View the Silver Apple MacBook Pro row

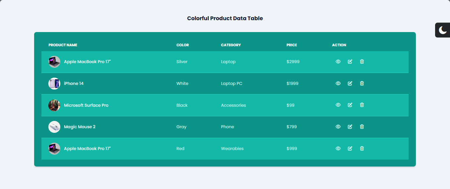338,62
